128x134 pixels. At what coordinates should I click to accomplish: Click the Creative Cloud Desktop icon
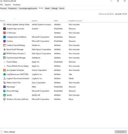point(4,45)
